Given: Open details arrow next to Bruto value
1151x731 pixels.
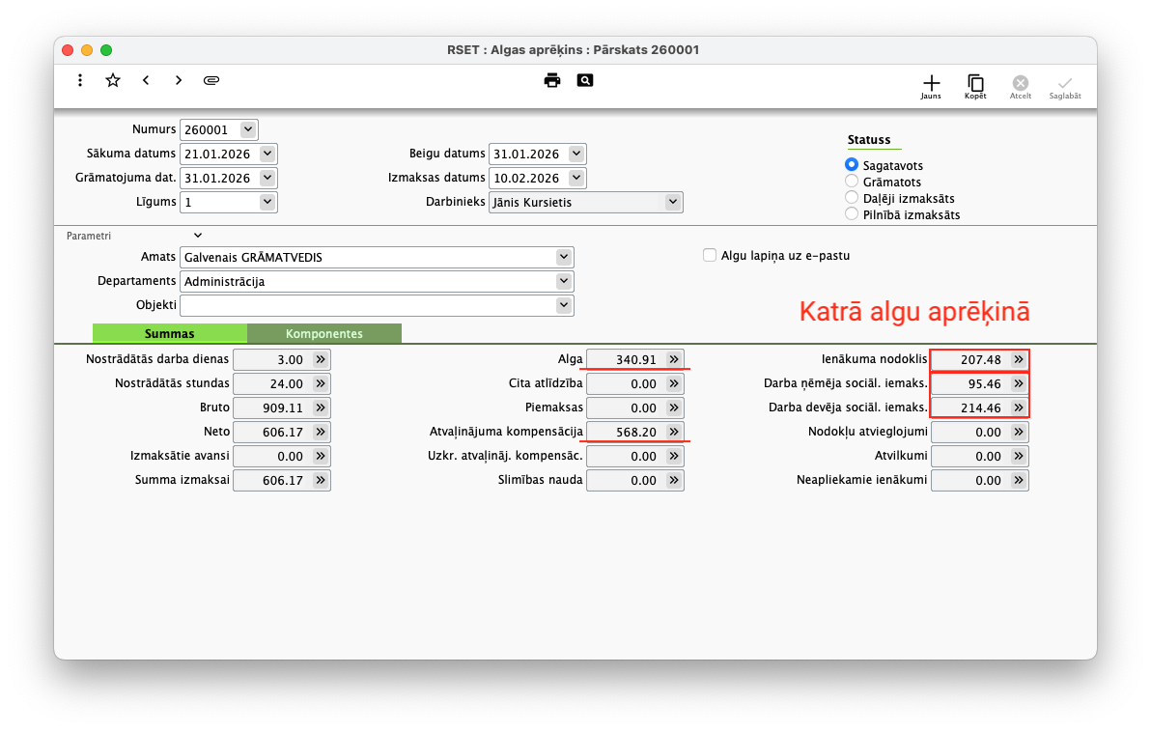Looking at the screenshot, I should point(321,408).
